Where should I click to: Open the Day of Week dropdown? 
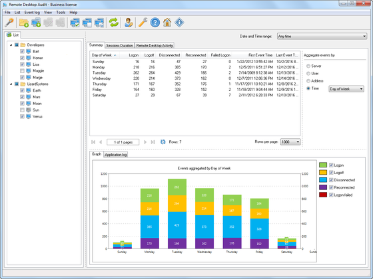(x=346, y=89)
